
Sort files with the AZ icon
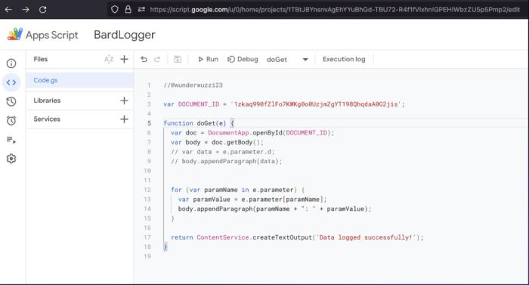[109, 60]
